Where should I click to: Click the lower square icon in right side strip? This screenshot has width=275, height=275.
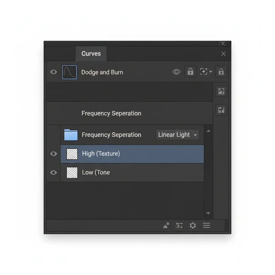[x=221, y=110]
